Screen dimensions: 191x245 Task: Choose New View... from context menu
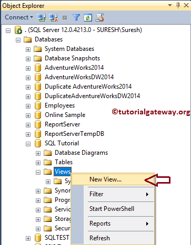point(113,179)
